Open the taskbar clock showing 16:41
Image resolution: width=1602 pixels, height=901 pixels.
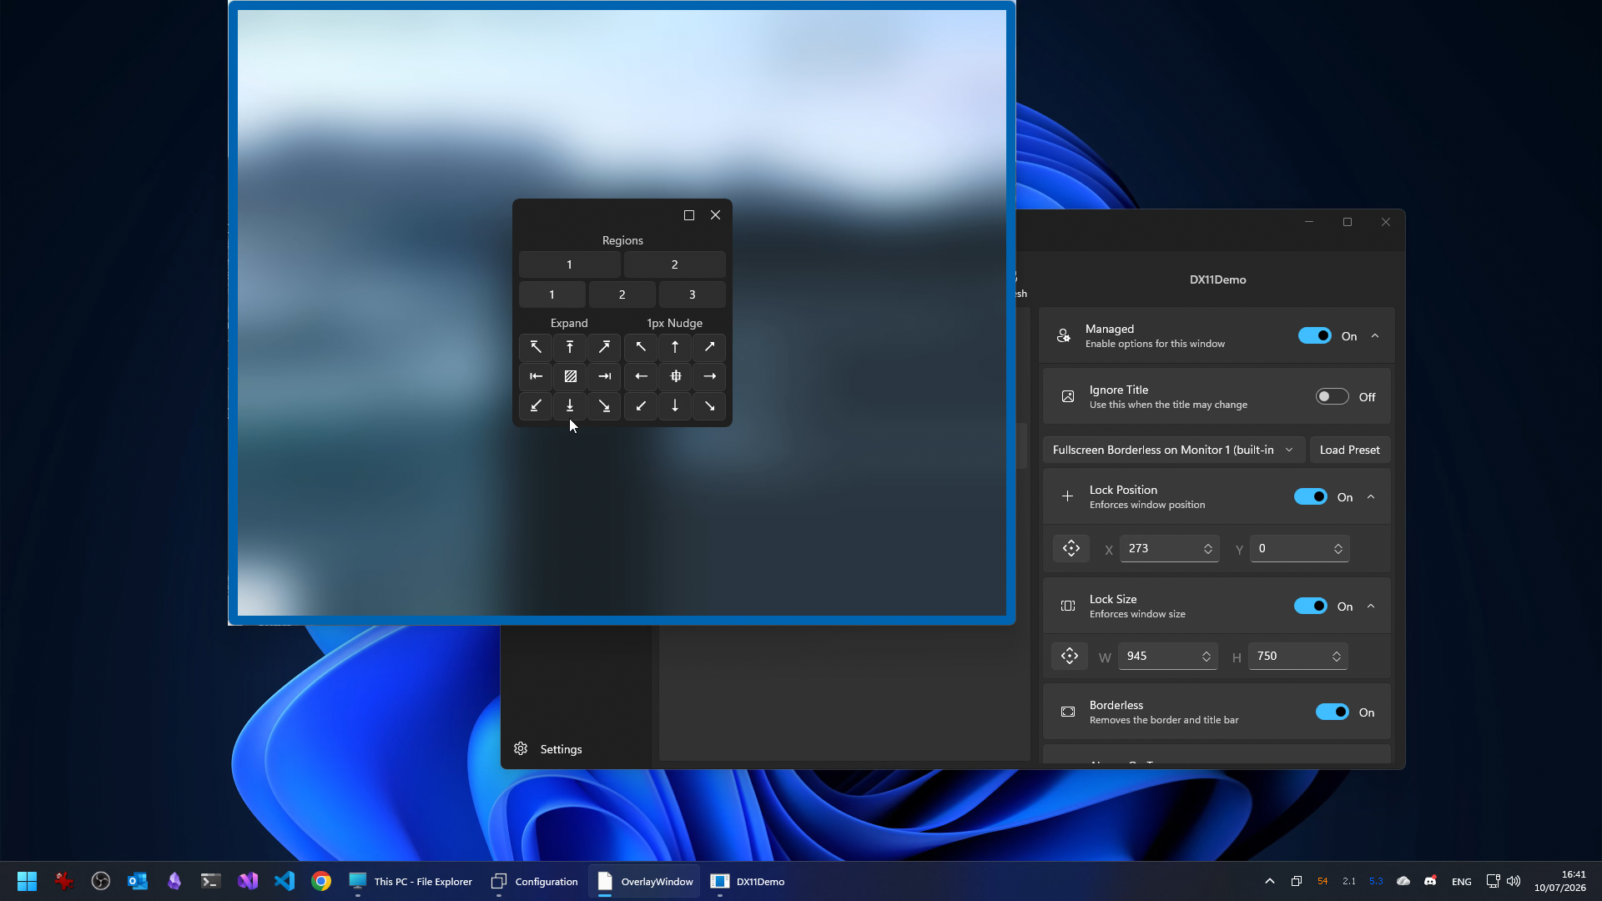click(1559, 881)
